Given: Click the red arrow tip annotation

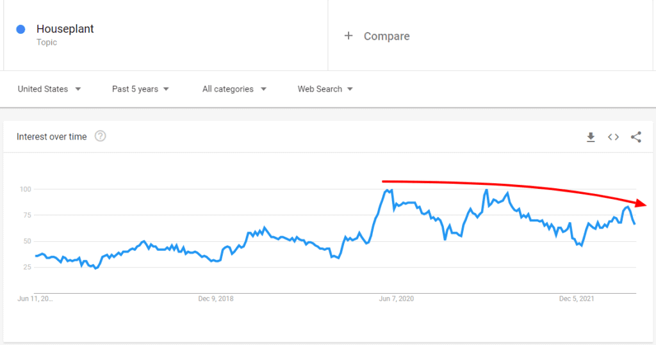Looking at the screenshot, I should coord(645,204).
